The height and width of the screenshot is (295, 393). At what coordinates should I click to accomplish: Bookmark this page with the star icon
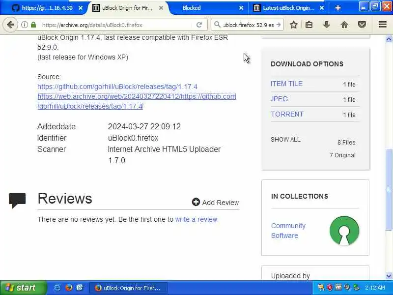coord(293,25)
